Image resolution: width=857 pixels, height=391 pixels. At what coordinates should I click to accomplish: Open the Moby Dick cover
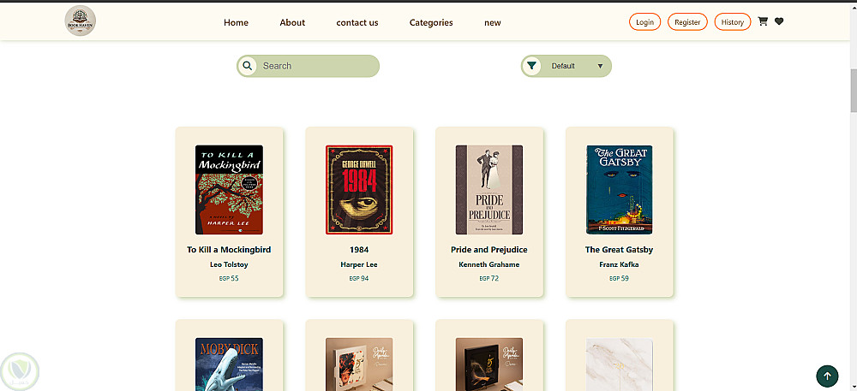pos(229,364)
